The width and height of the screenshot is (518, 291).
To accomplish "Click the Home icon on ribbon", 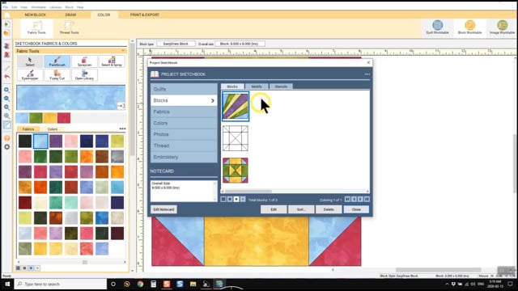I will (x=7, y=15).
